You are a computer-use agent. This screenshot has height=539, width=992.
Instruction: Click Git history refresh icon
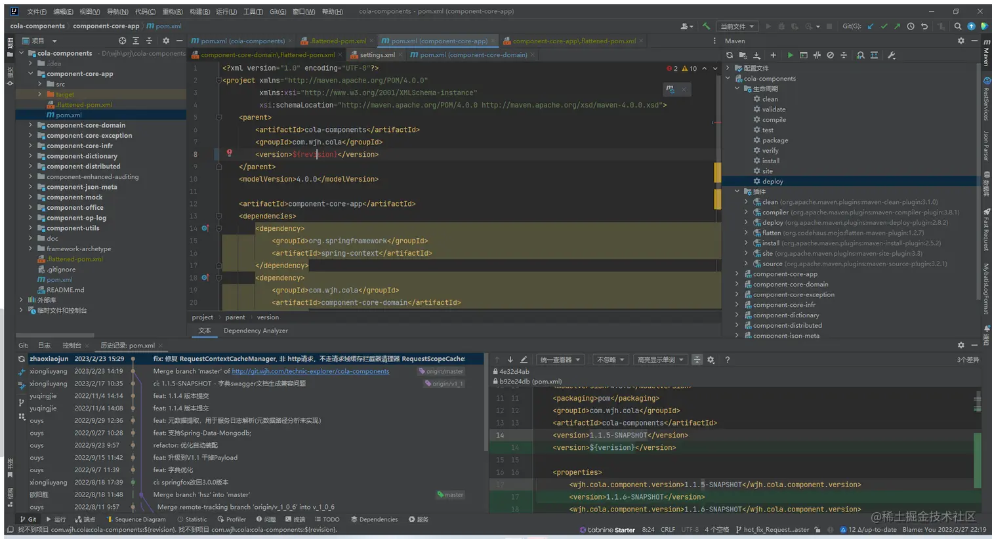point(22,359)
